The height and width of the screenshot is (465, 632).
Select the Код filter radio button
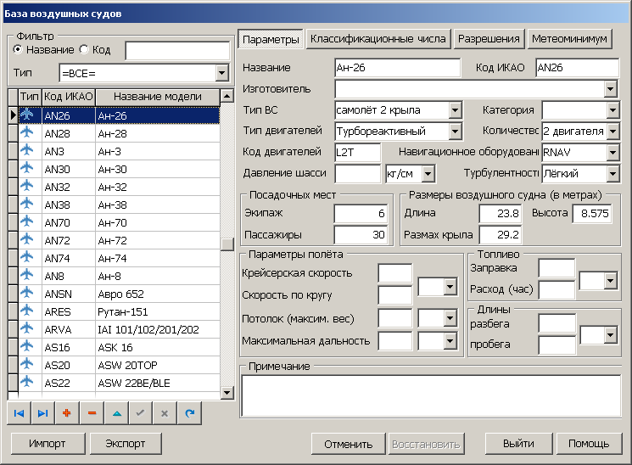pyautogui.click(x=84, y=50)
